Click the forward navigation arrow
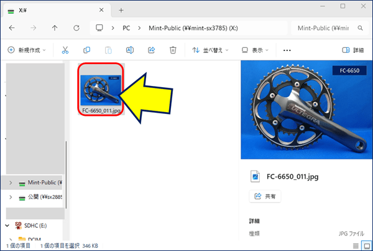Screen dimensions: 373x251 point(34,28)
